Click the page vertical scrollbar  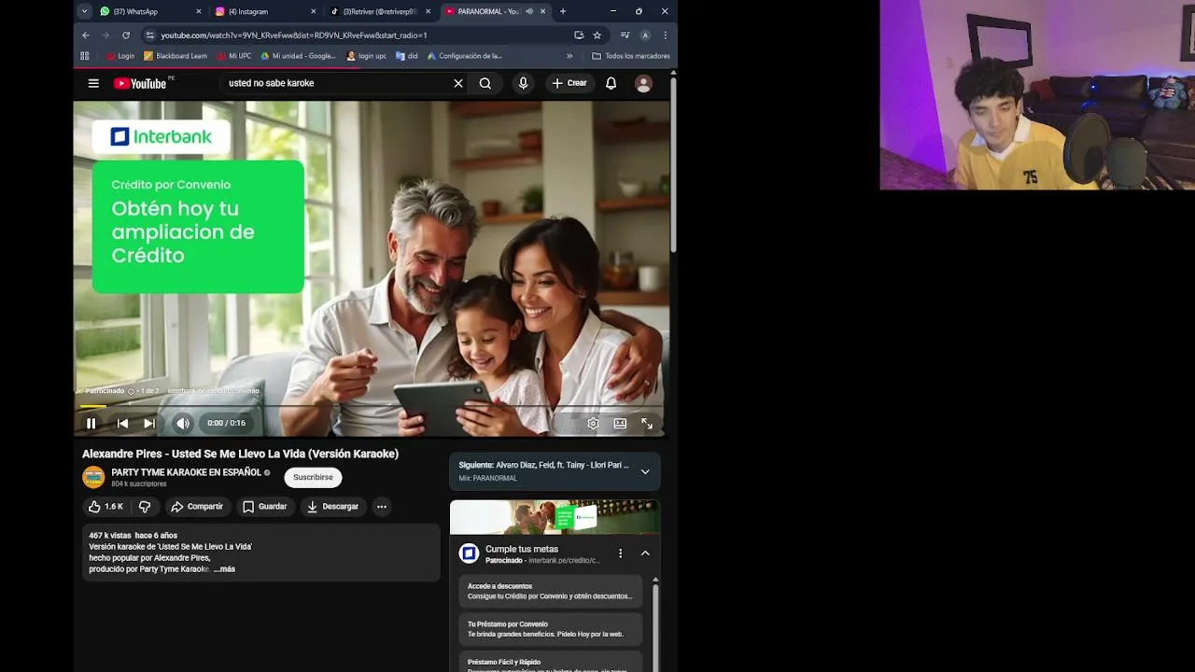(x=672, y=163)
